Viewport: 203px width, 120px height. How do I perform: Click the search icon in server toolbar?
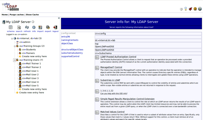pyautogui.click(x=19, y=27)
